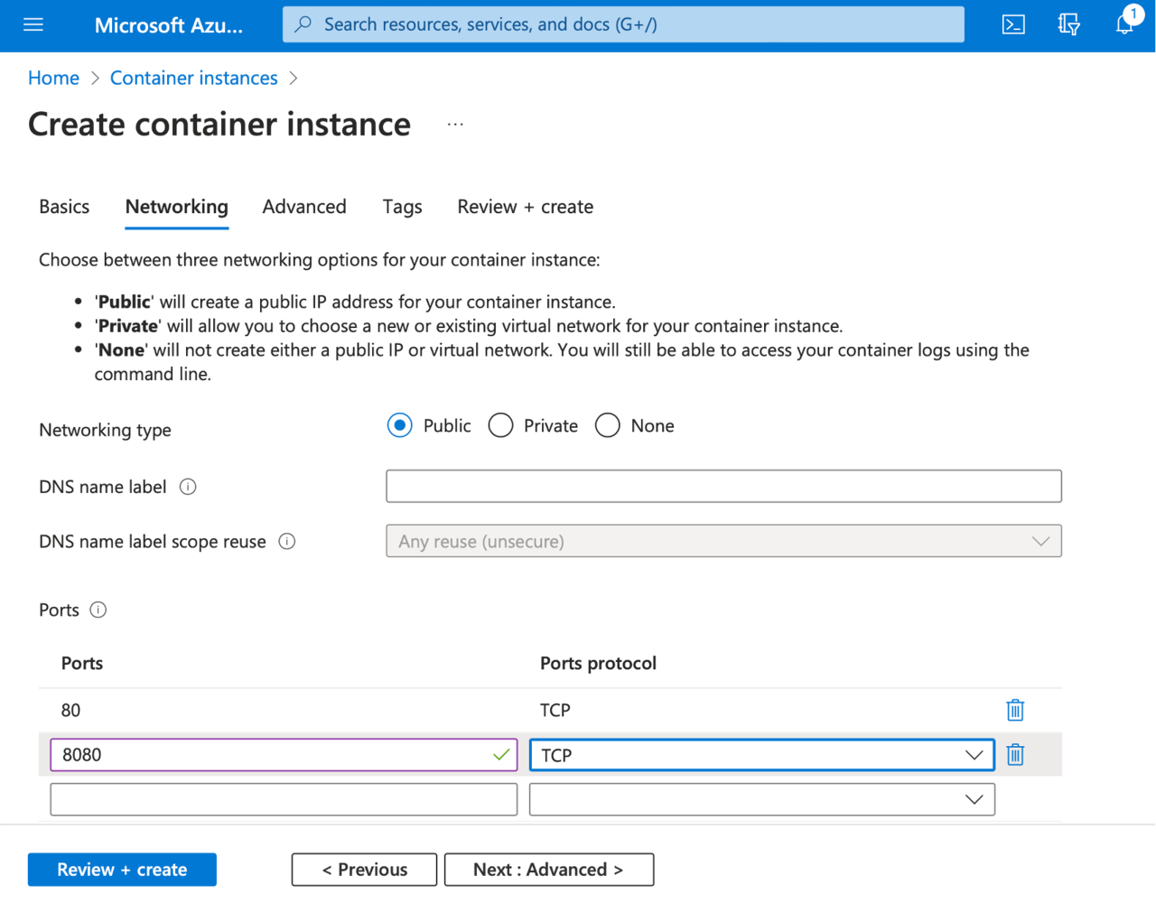Open the ellipsis menu beside Create container instance
The image size is (1156, 922).
[455, 125]
